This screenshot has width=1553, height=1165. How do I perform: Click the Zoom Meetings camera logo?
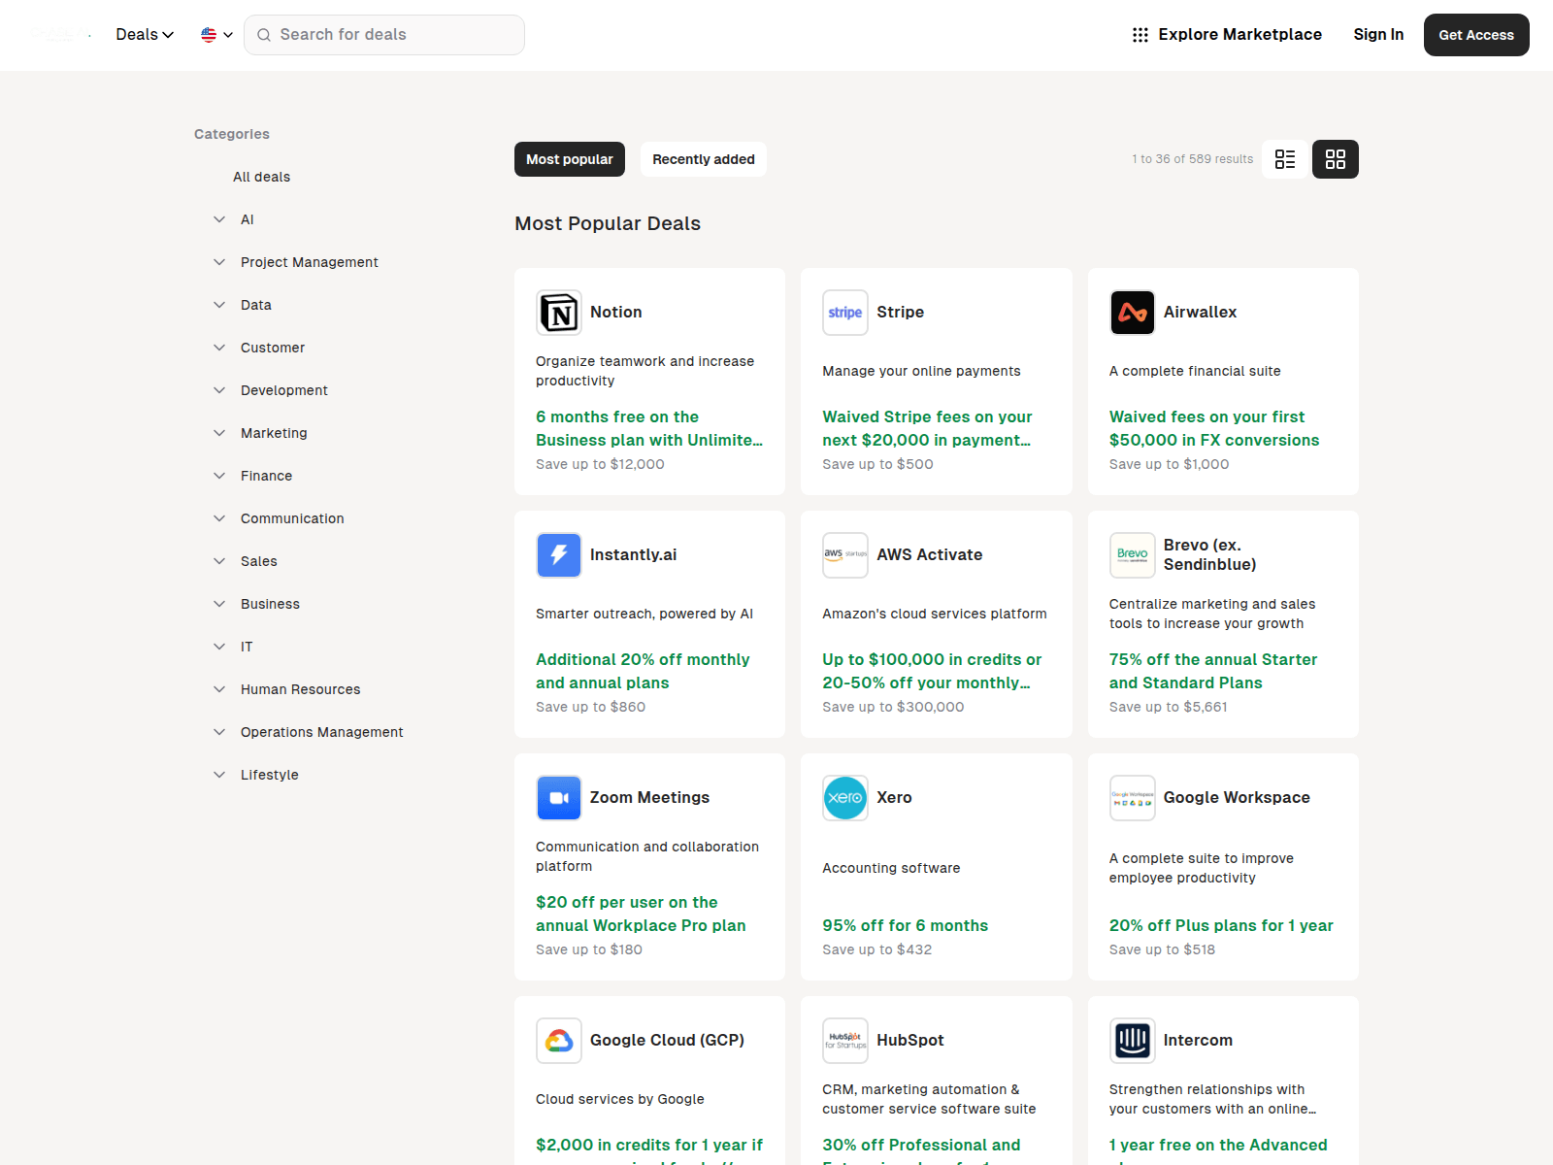[x=559, y=798]
